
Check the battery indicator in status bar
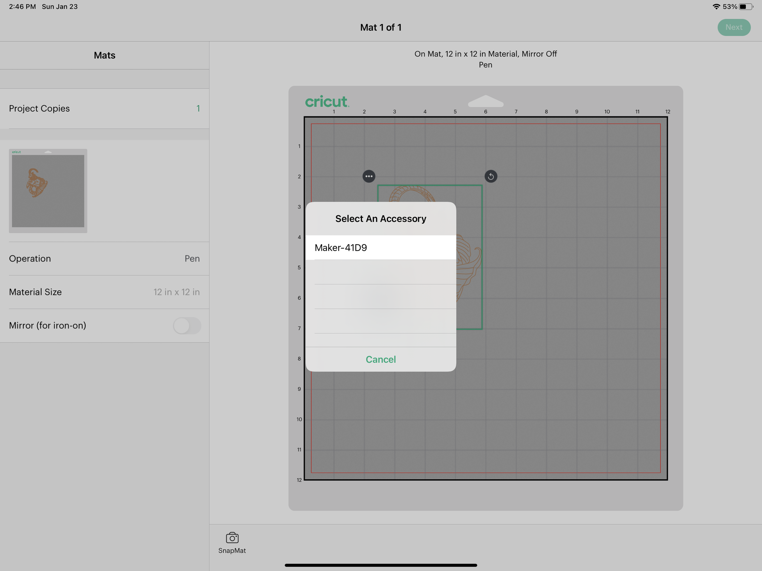746,6
